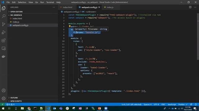Open the View menu
Viewport: 199px width, 111px height.
30,2
